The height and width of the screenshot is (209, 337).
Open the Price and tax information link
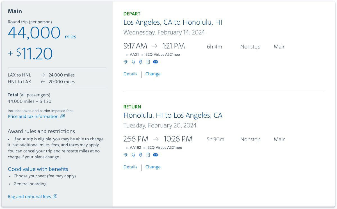click(x=33, y=116)
